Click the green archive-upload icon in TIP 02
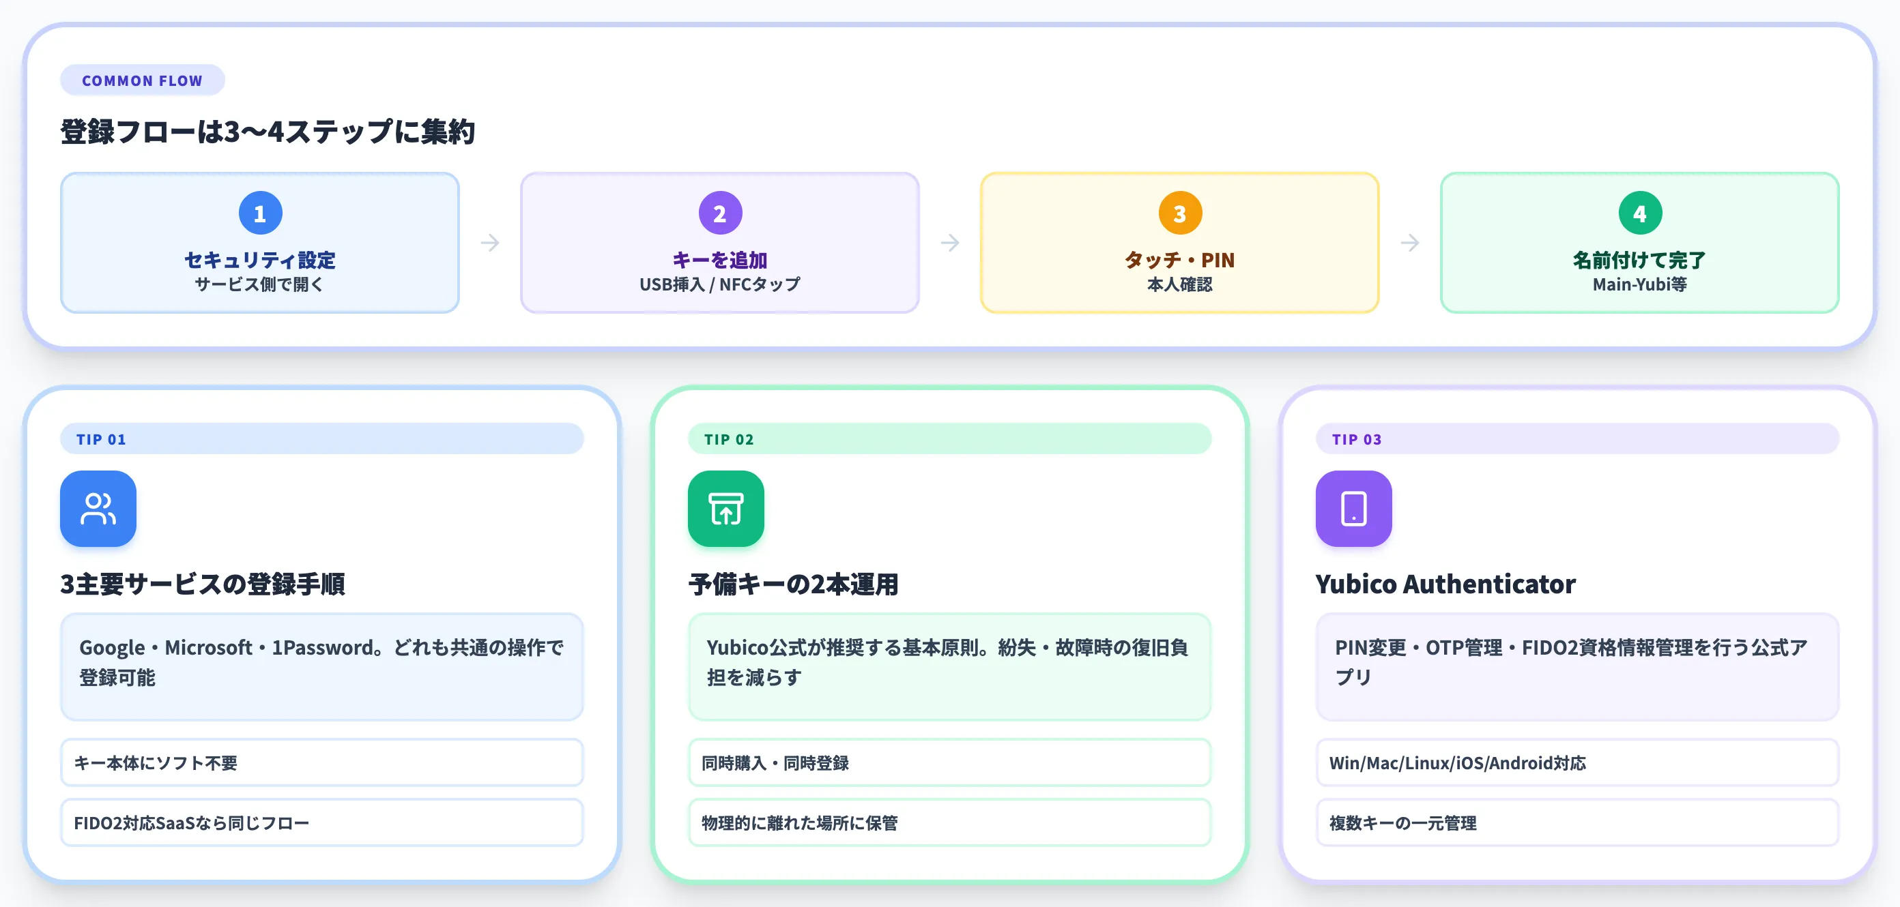 (x=725, y=508)
